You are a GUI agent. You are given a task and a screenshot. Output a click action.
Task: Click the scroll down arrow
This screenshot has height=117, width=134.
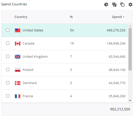(x=130, y=101)
